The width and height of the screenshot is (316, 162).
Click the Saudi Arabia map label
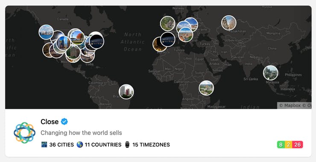click(x=214, y=61)
